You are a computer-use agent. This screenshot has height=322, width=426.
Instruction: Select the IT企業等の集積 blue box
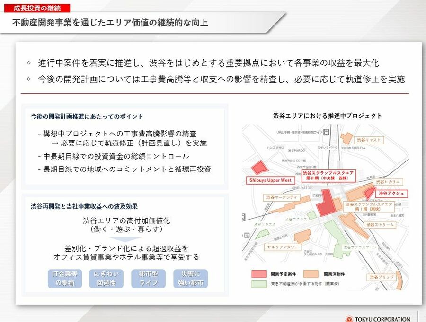click(66, 279)
